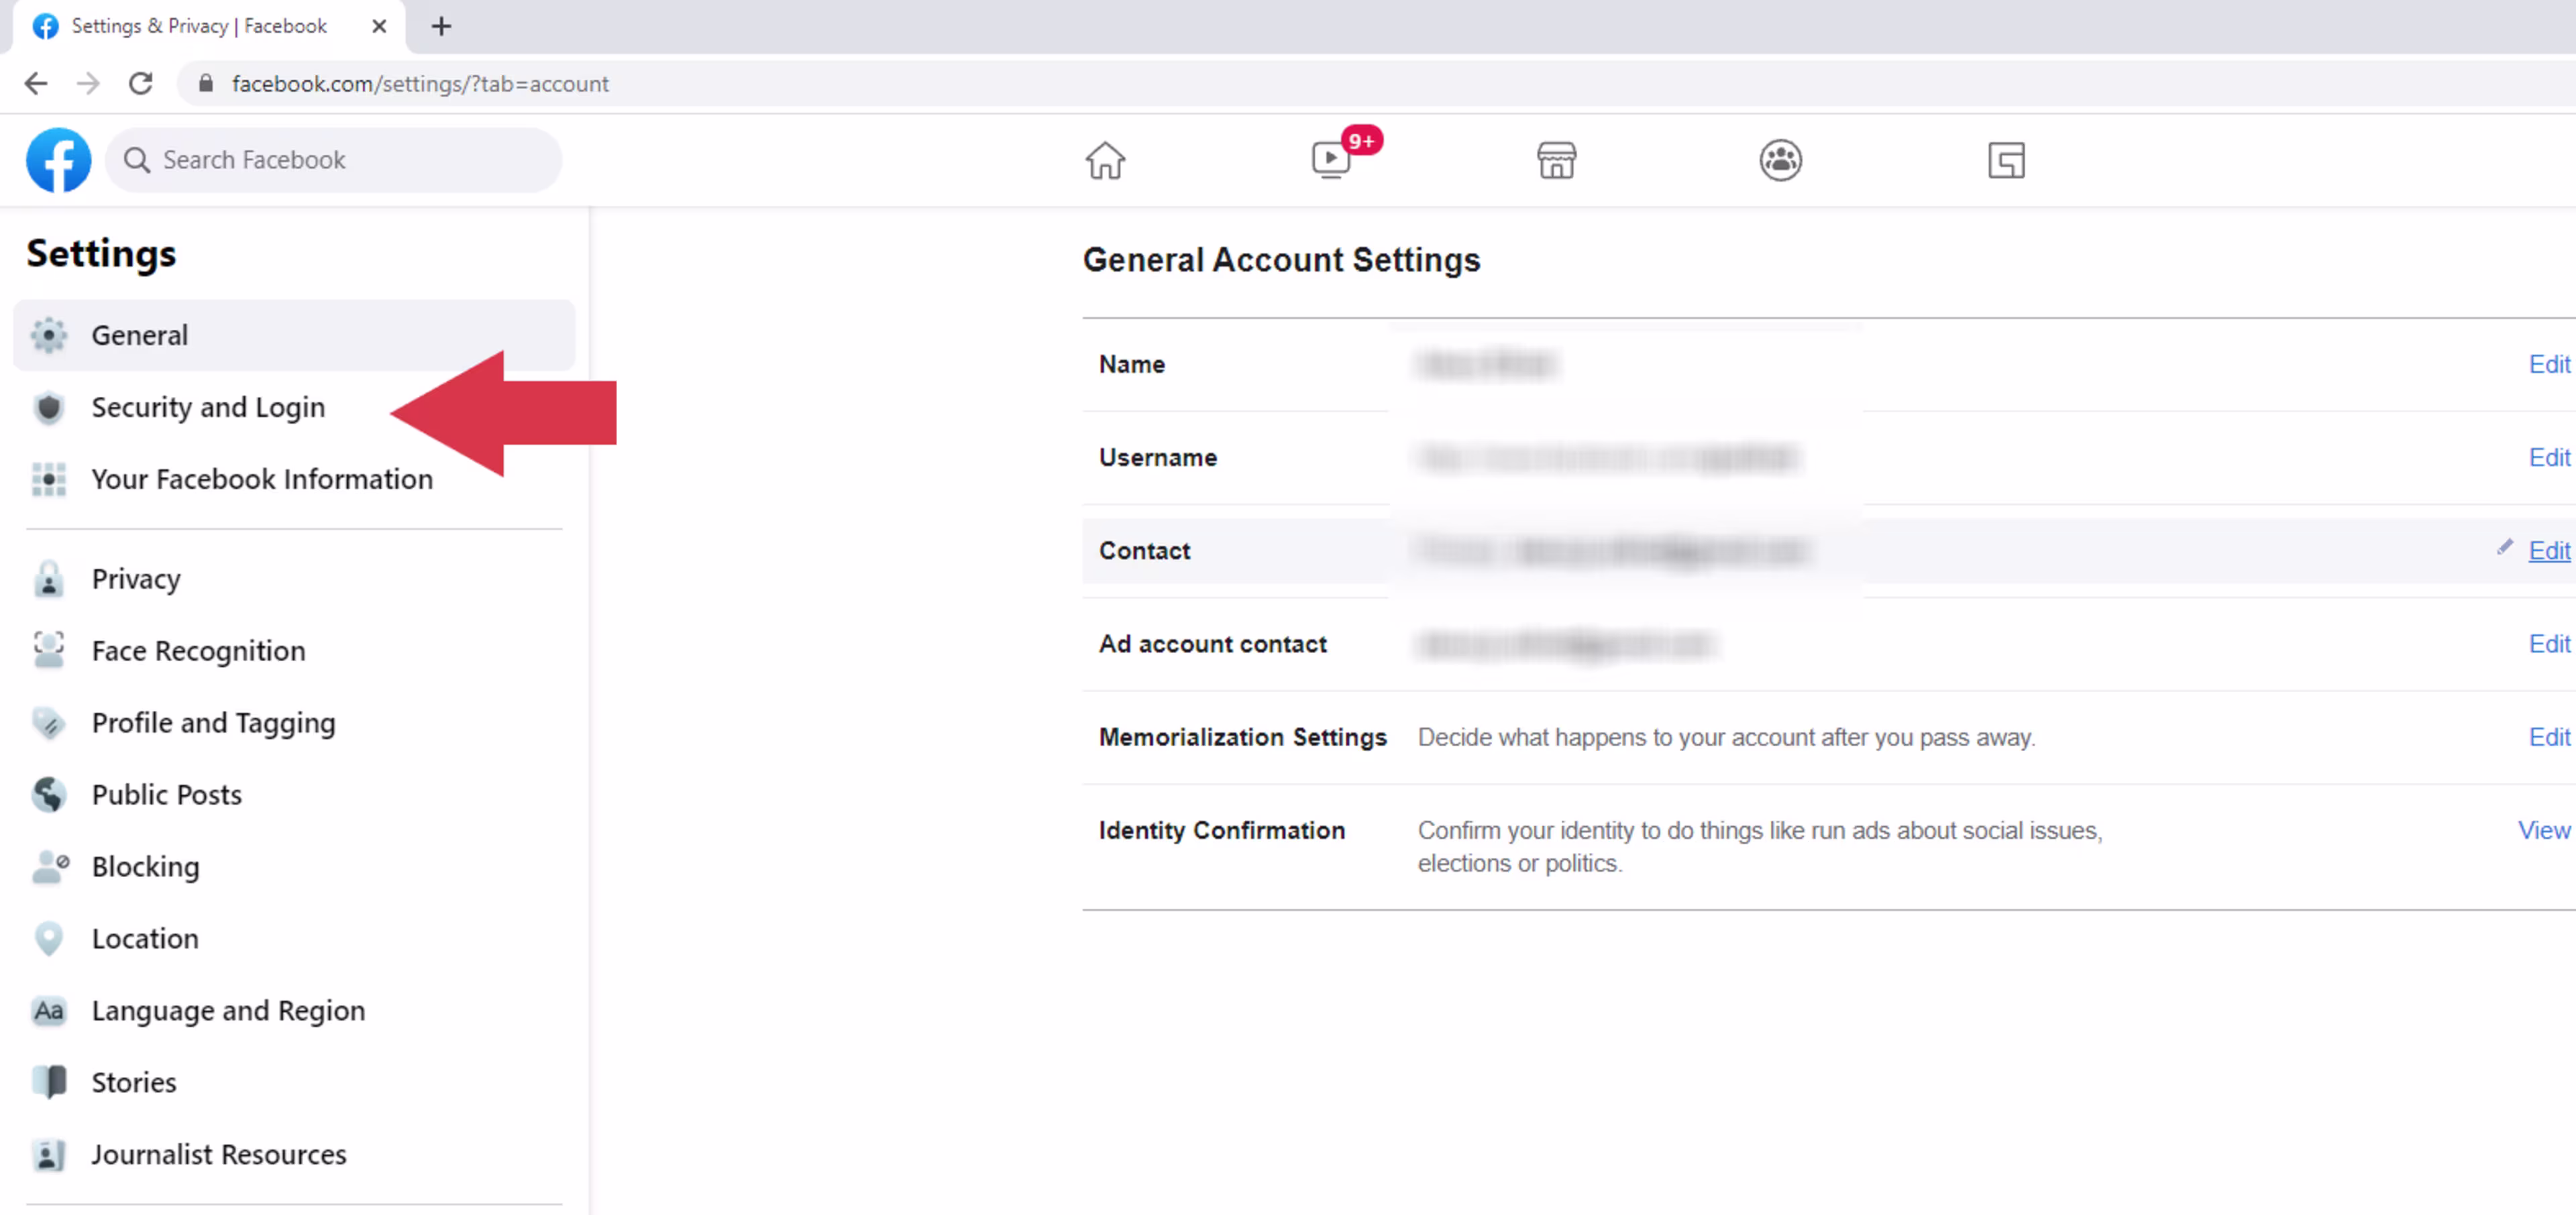
Task: Click the browser address bar URL
Action: [x=420, y=83]
